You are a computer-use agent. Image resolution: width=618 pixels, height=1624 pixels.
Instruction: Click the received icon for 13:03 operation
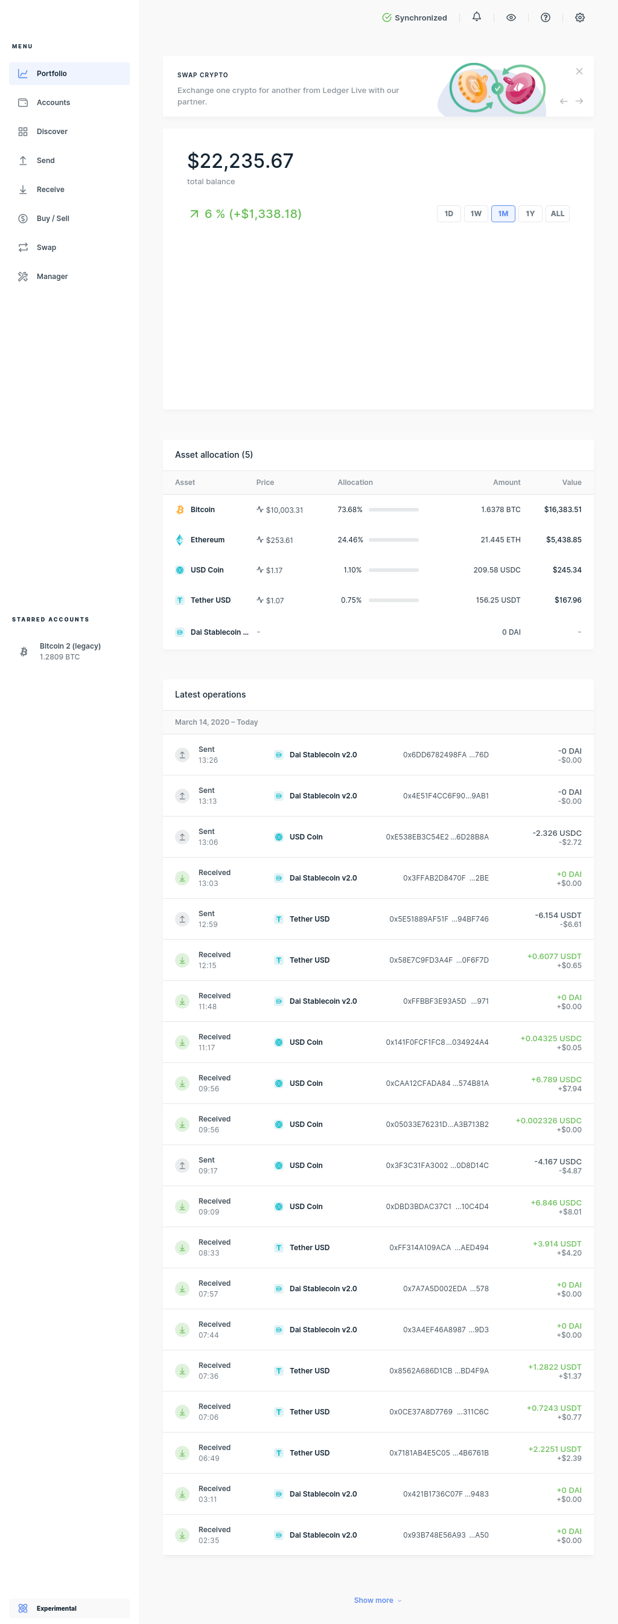point(182,878)
